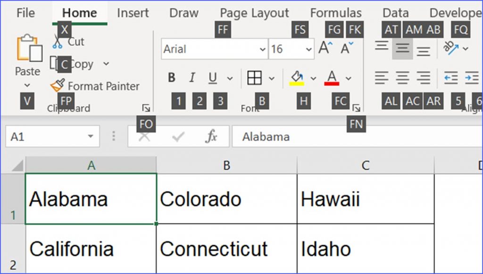Open the Font settings dialog launcher
Viewport: 483px width, 274px height.
(x=357, y=108)
